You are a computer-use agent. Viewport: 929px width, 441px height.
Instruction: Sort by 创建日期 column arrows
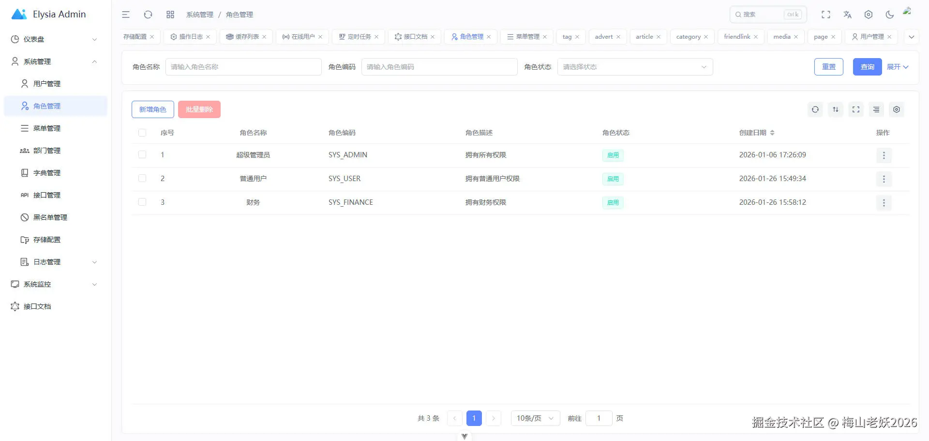772,133
